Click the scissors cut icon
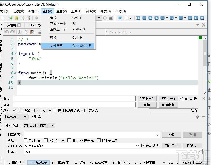 pyautogui.click(x=20, y=32)
